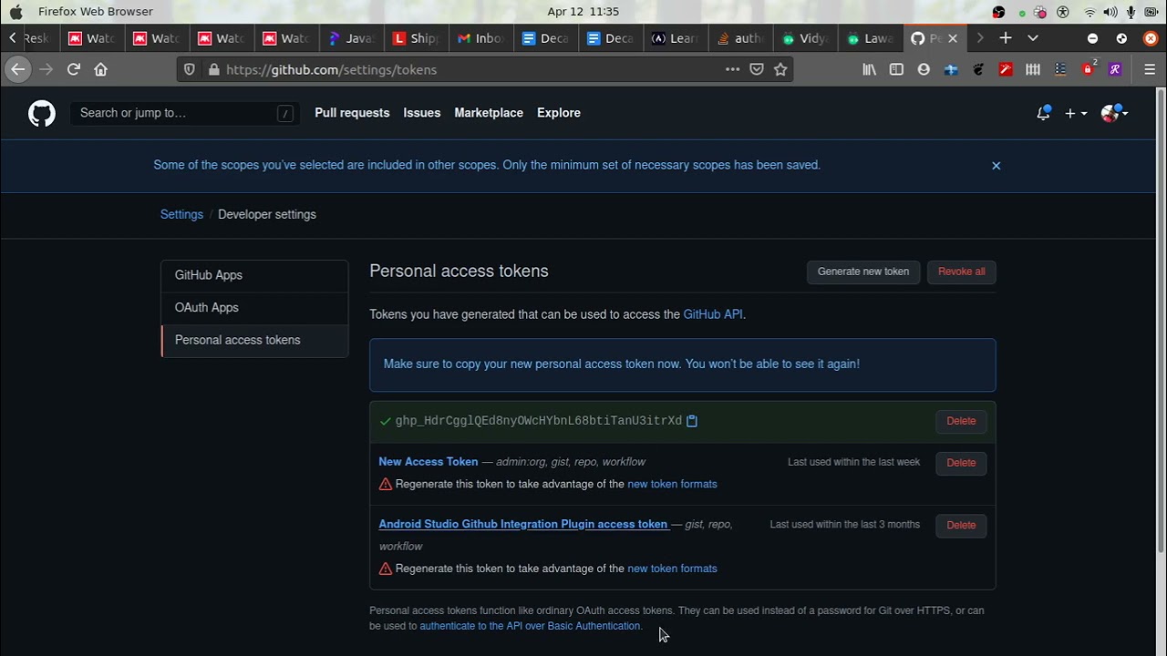This screenshot has height=656, width=1167.
Task: Go to the Firefox home page
Action: click(x=100, y=69)
